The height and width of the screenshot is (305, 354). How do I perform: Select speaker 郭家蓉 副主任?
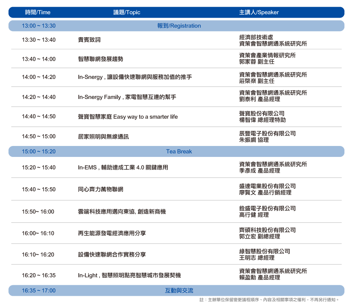[x=257, y=62]
